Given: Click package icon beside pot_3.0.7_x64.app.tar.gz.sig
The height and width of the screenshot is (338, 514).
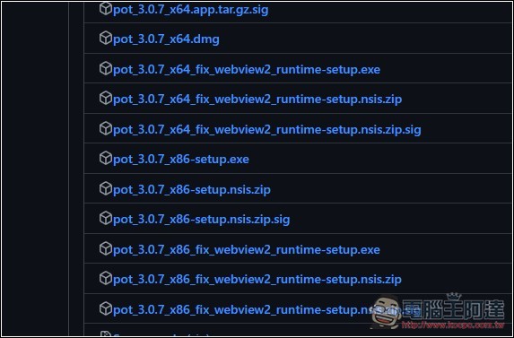Looking at the screenshot, I should pos(106,8).
